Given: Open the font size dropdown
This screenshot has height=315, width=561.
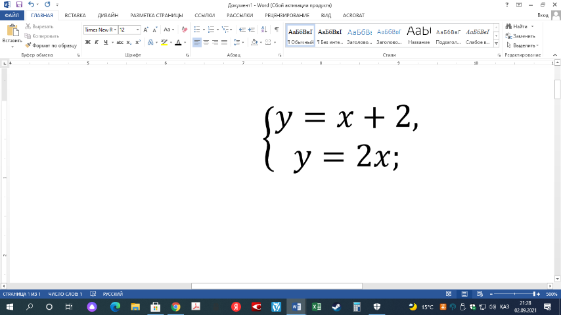Looking at the screenshot, I should coord(138,30).
